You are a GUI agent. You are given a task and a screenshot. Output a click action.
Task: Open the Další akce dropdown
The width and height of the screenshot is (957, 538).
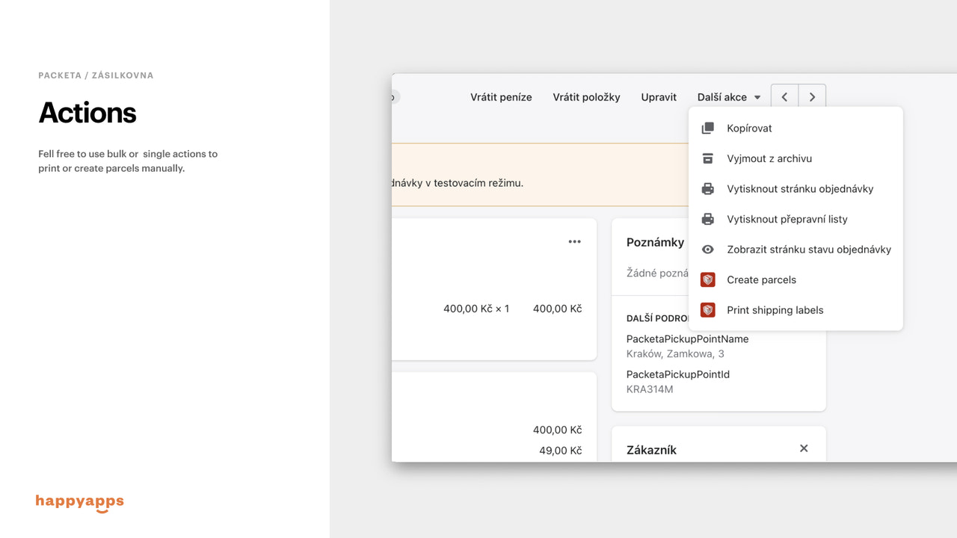(728, 96)
